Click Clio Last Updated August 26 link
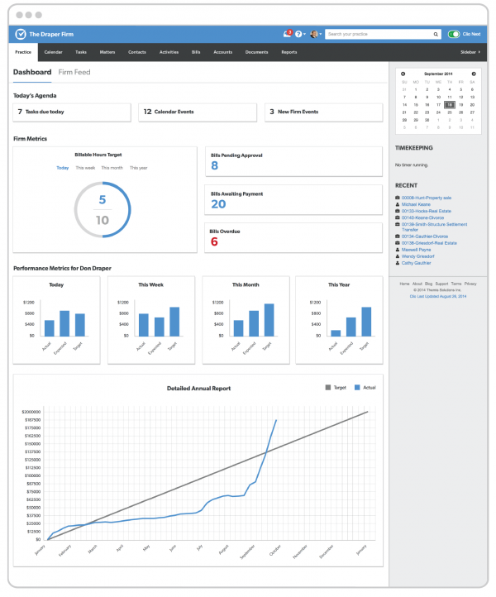 438,297
